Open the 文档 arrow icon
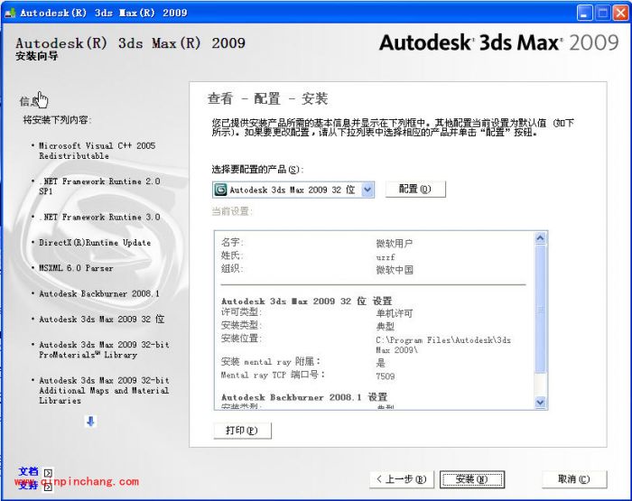 pos(48,473)
